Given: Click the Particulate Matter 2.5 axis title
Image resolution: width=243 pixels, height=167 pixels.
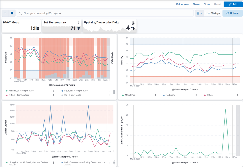Looking at the screenshot, I should tap(122, 130).
